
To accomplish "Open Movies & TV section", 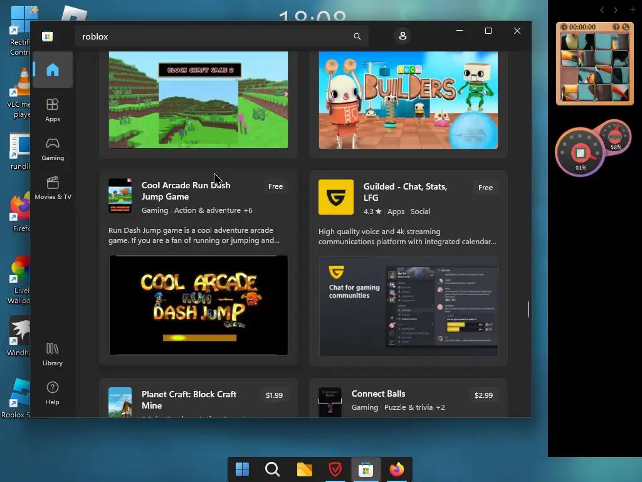I will (53, 188).
